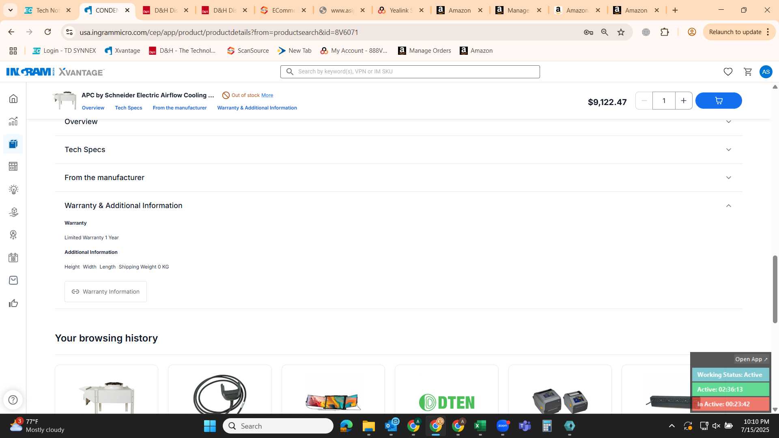Open saved passwords key icon
This screenshot has height=438, width=779.
[x=588, y=32]
